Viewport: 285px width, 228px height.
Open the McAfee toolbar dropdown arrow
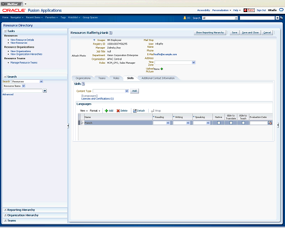[25, 4]
